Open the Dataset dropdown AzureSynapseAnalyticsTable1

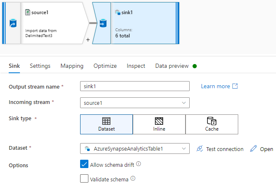click(x=135, y=148)
